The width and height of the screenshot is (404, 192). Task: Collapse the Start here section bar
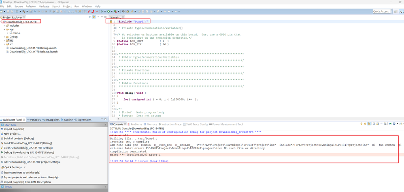(53, 125)
